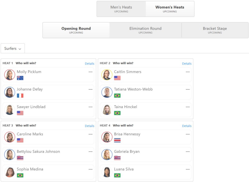Open the Surfers dropdown
The height and width of the screenshot is (182, 249).
tap(13, 48)
